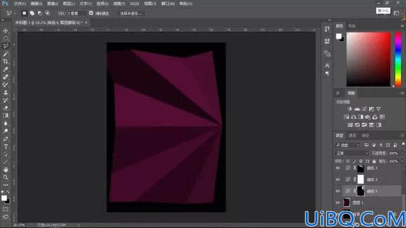Add a Brightness/Contrast adjustment layer
Screen dimensions: 406x228
pyautogui.click(x=350, y=109)
